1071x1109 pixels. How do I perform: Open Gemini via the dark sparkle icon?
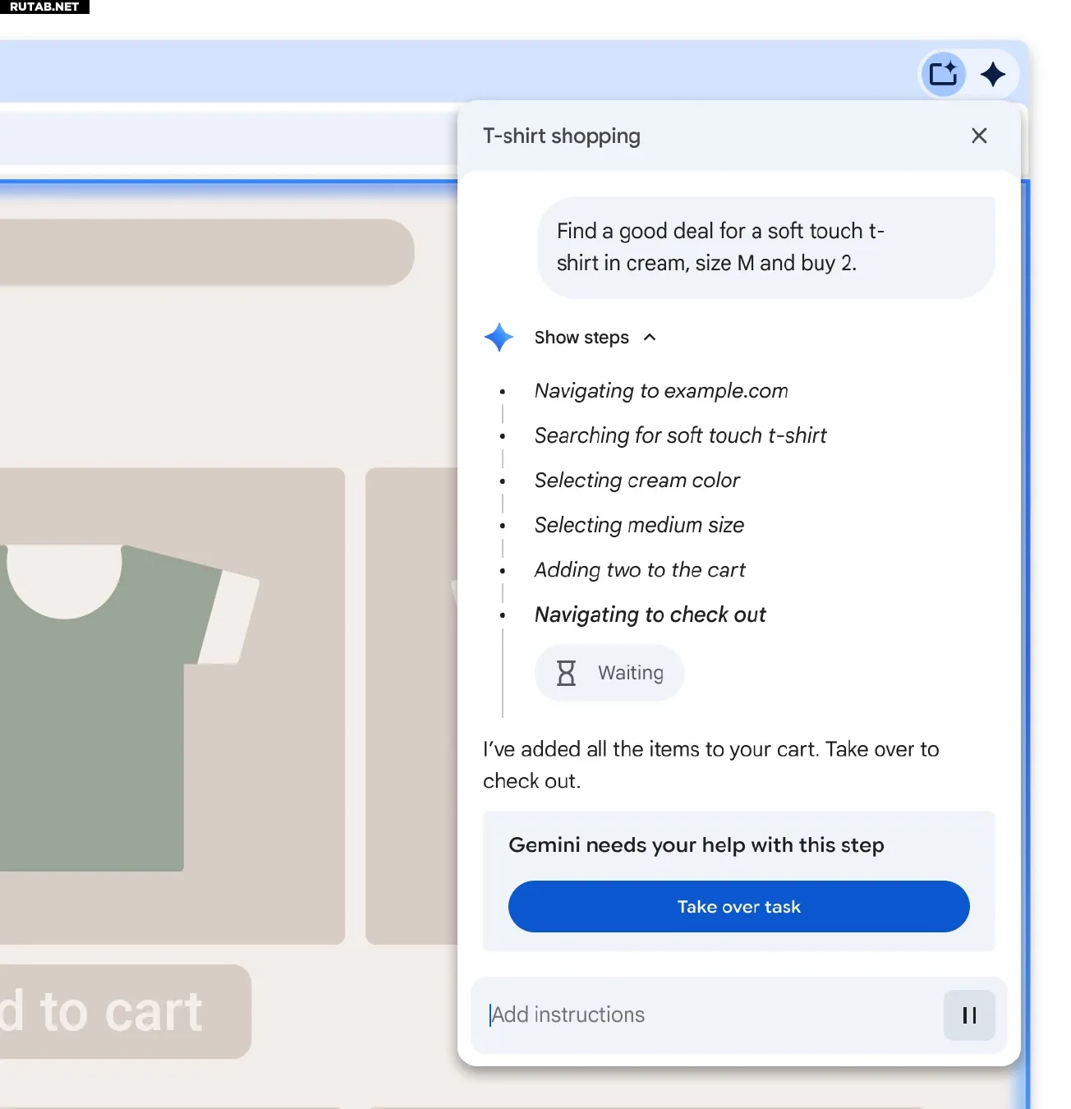(x=993, y=74)
